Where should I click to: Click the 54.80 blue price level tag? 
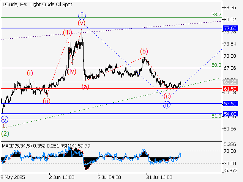point(230,114)
